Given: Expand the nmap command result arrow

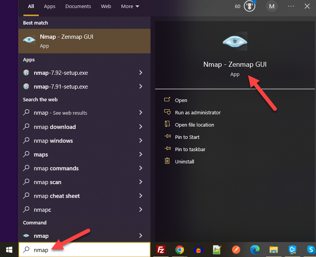Looking at the screenshot, I should tap(141, 236).
